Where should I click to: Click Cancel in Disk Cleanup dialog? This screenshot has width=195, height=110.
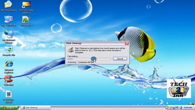tap(120, 59)
